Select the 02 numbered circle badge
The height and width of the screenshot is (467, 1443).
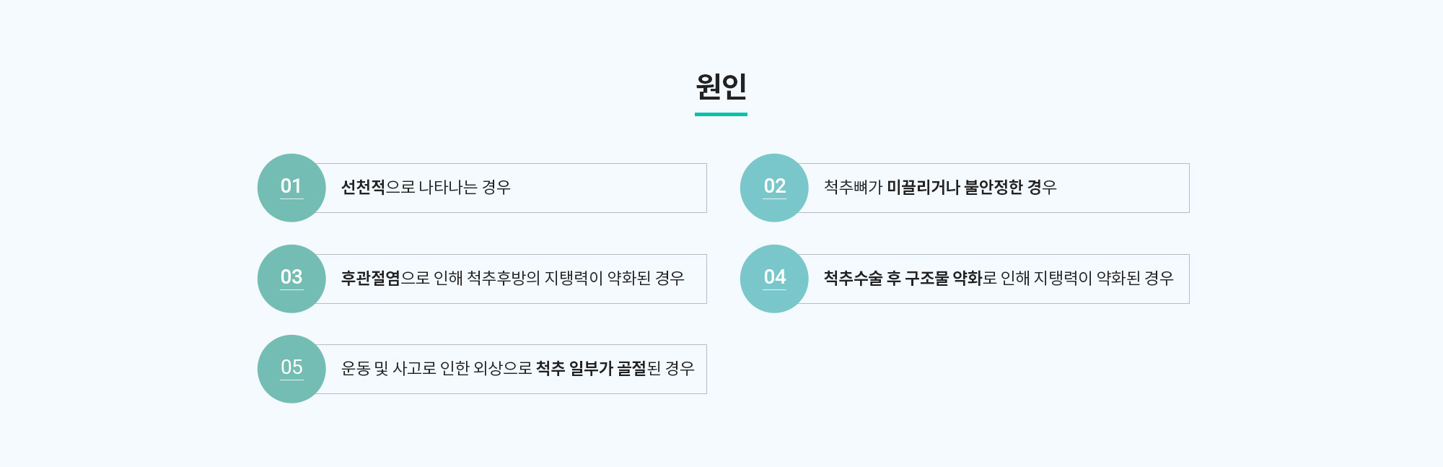(x=774, y=188)
